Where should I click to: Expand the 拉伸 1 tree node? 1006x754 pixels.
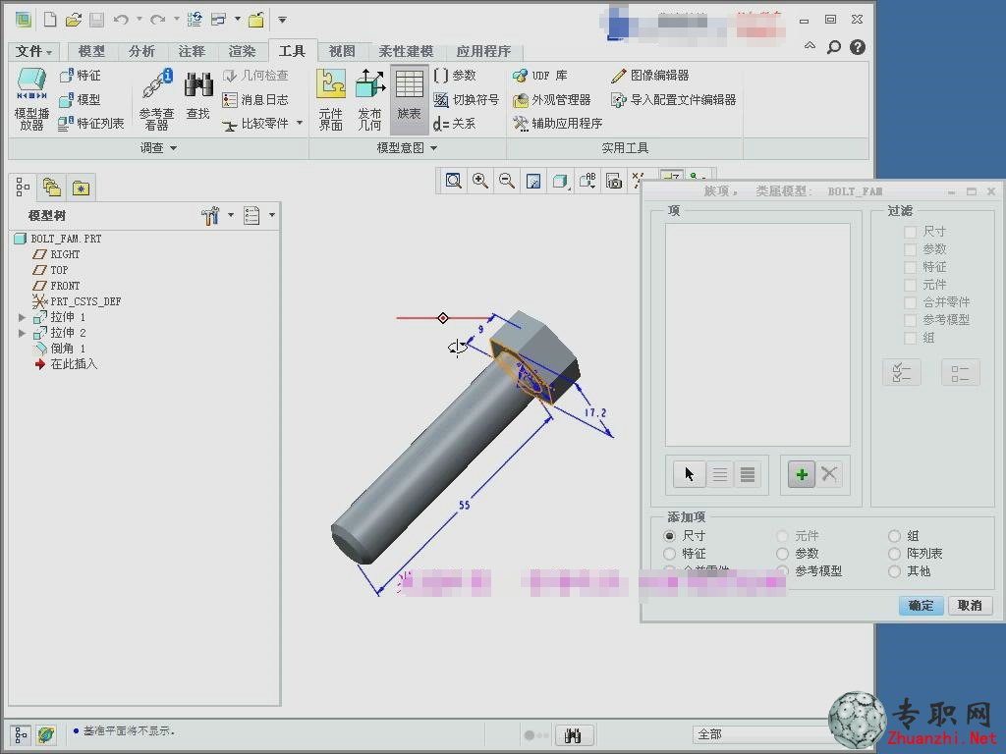[22, 317]
